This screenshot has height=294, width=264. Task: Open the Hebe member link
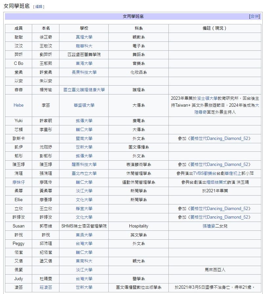18,105
